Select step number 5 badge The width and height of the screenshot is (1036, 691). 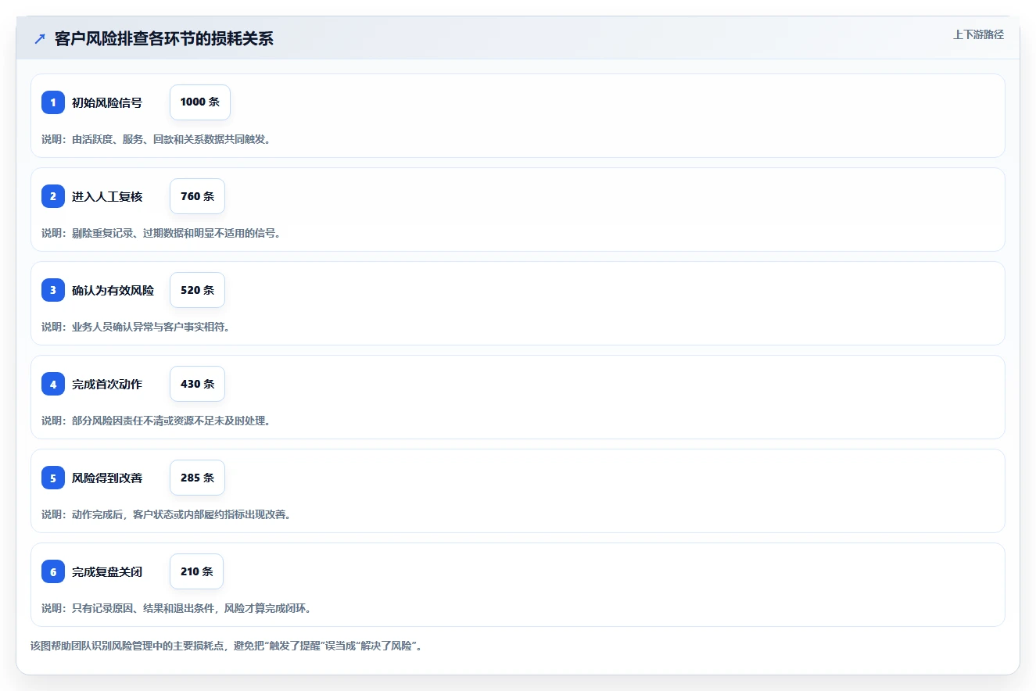(53, 478)
